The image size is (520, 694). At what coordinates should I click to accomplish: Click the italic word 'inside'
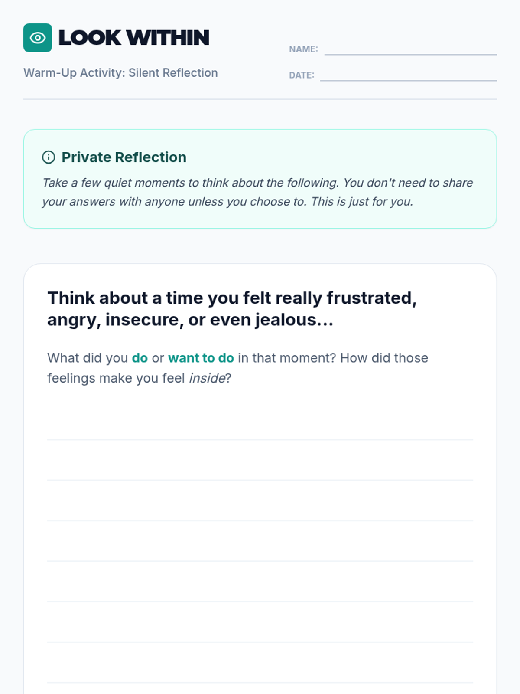click(x=207, y=378)
